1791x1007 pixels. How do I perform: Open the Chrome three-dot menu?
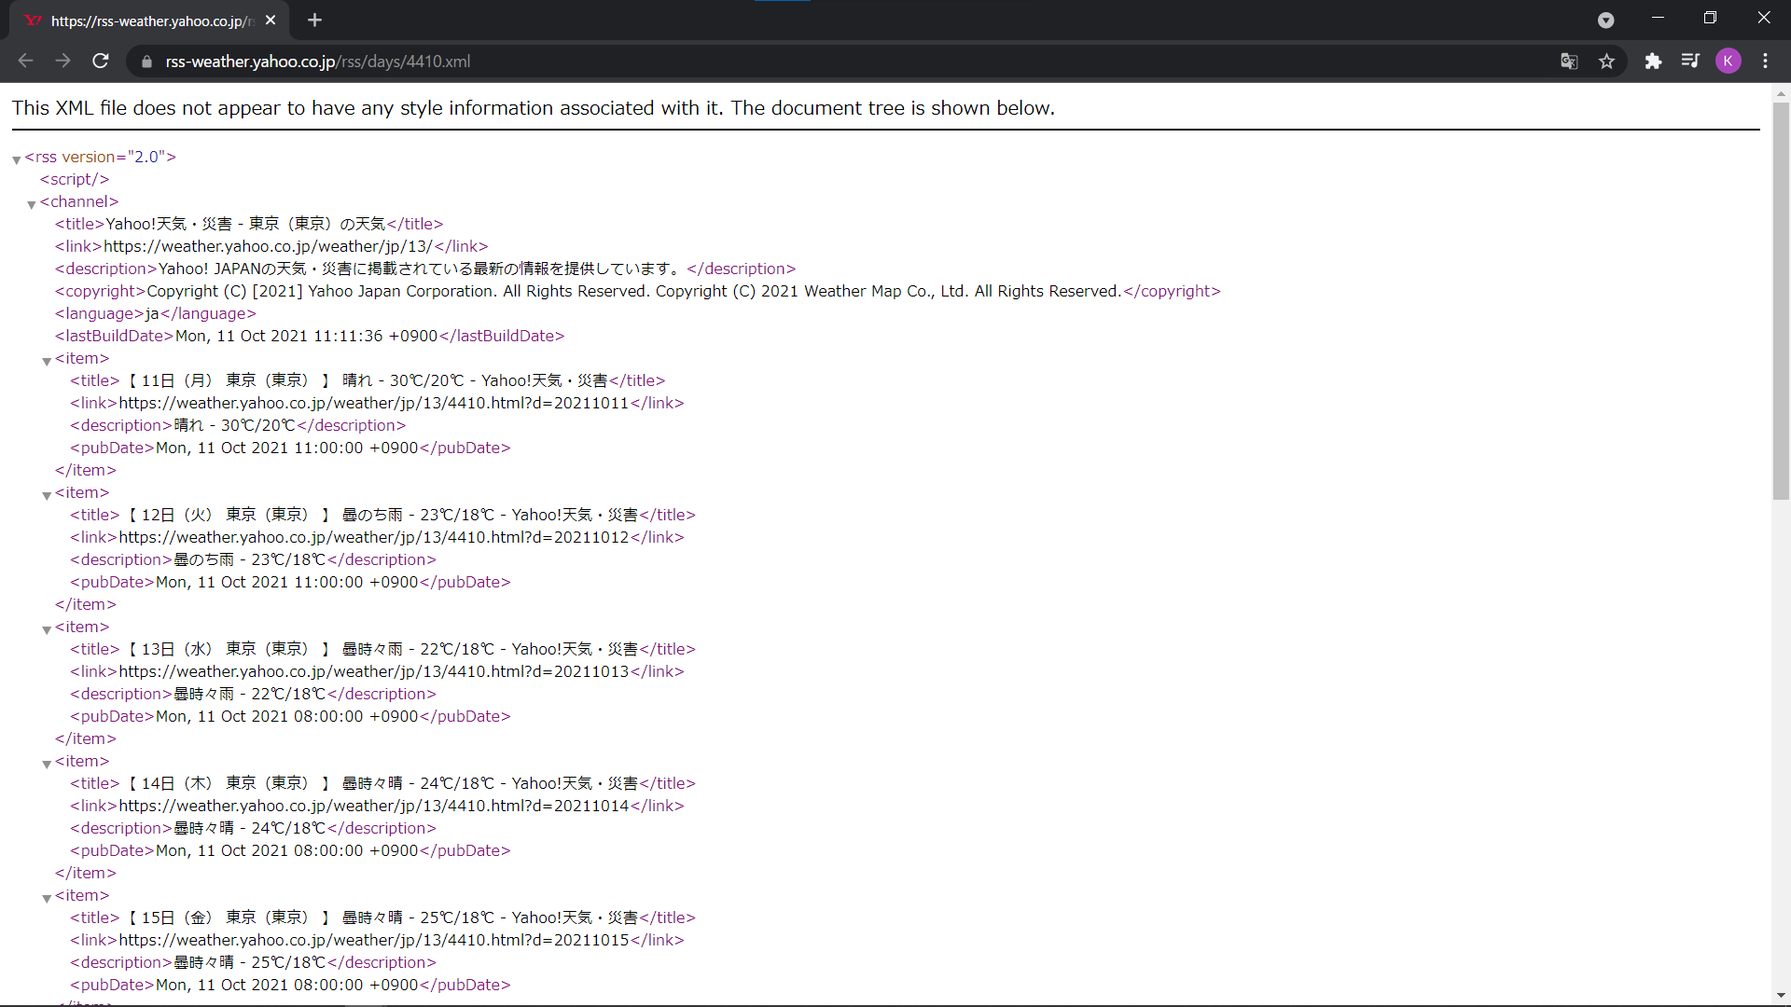1765,62
